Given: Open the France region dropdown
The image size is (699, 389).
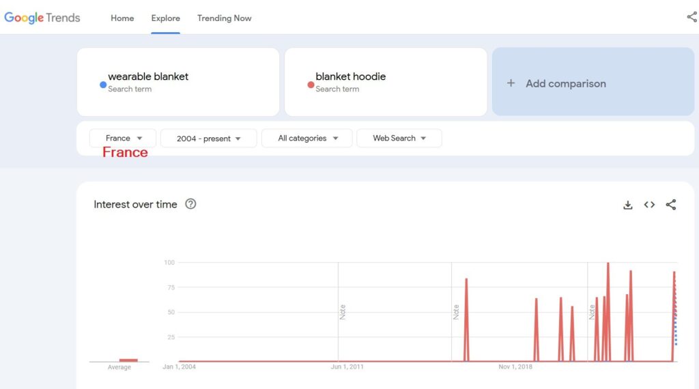Looking at the screenshot, I should (x=123, y=139).
